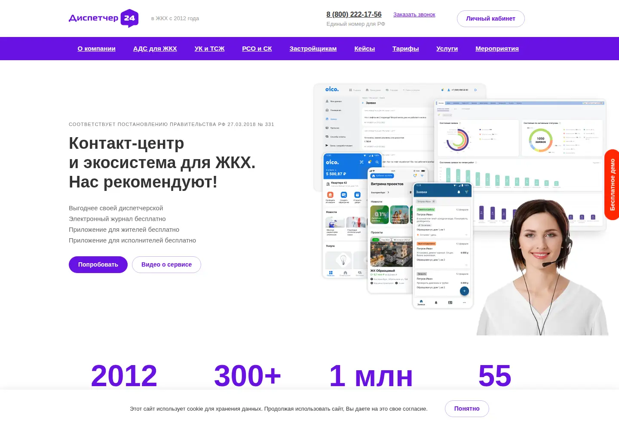Click the 300+ statistic number
Viewport: 619px width, 430px height.
point(248,376)
